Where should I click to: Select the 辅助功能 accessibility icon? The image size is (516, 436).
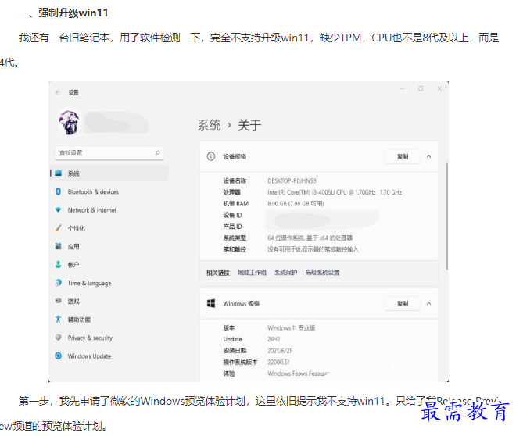[x=59, y=319]
